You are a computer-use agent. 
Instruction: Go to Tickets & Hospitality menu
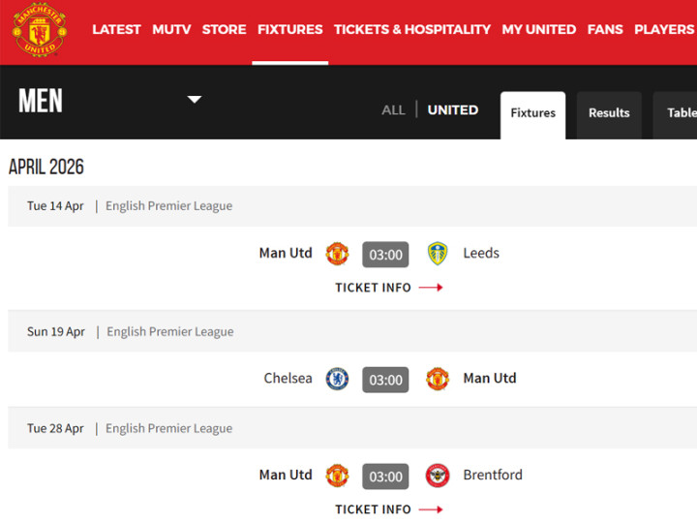click(412, 29)
